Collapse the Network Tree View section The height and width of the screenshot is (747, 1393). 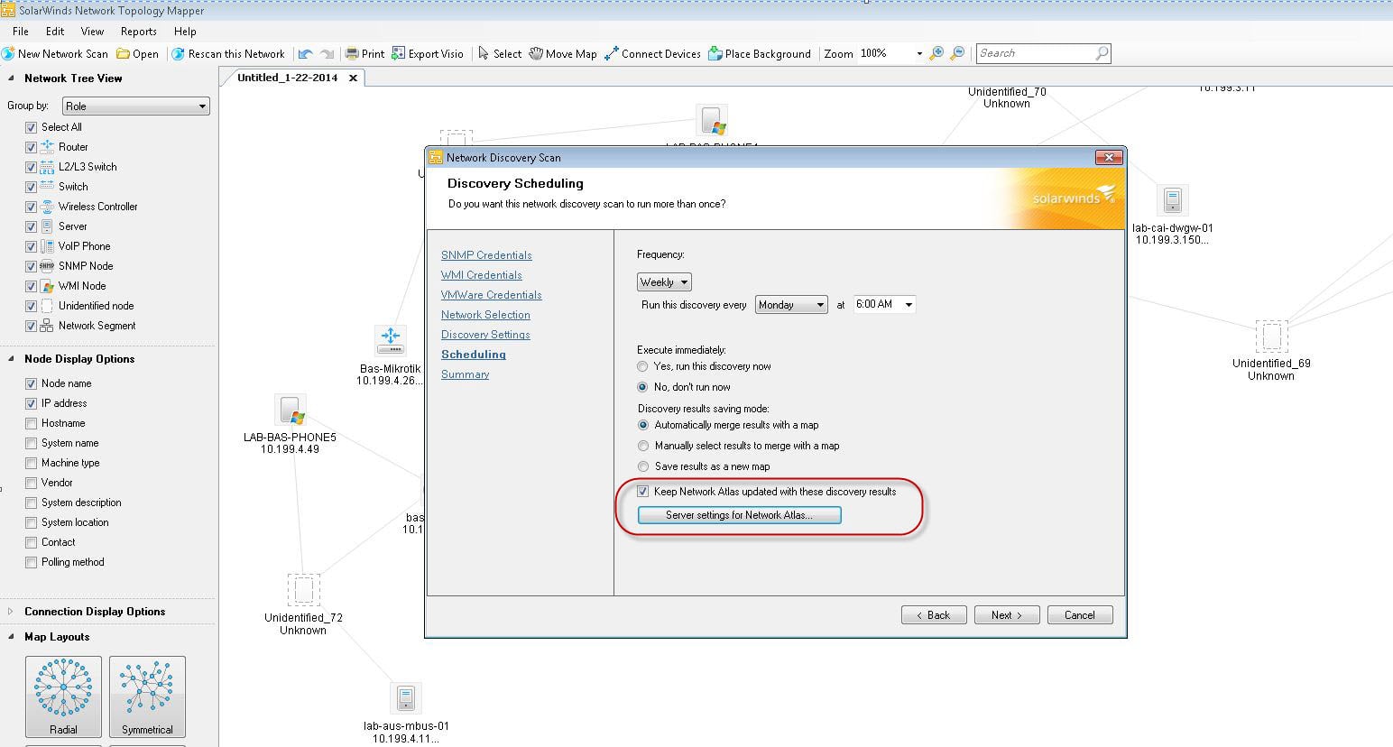(12, 78)
